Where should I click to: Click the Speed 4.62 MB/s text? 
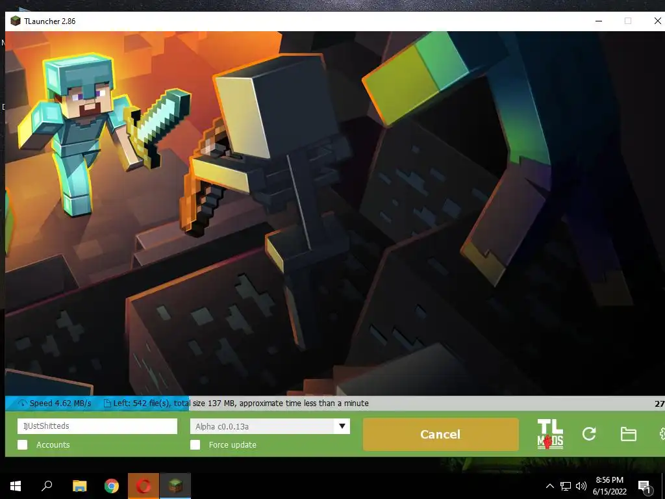point(60,403)
